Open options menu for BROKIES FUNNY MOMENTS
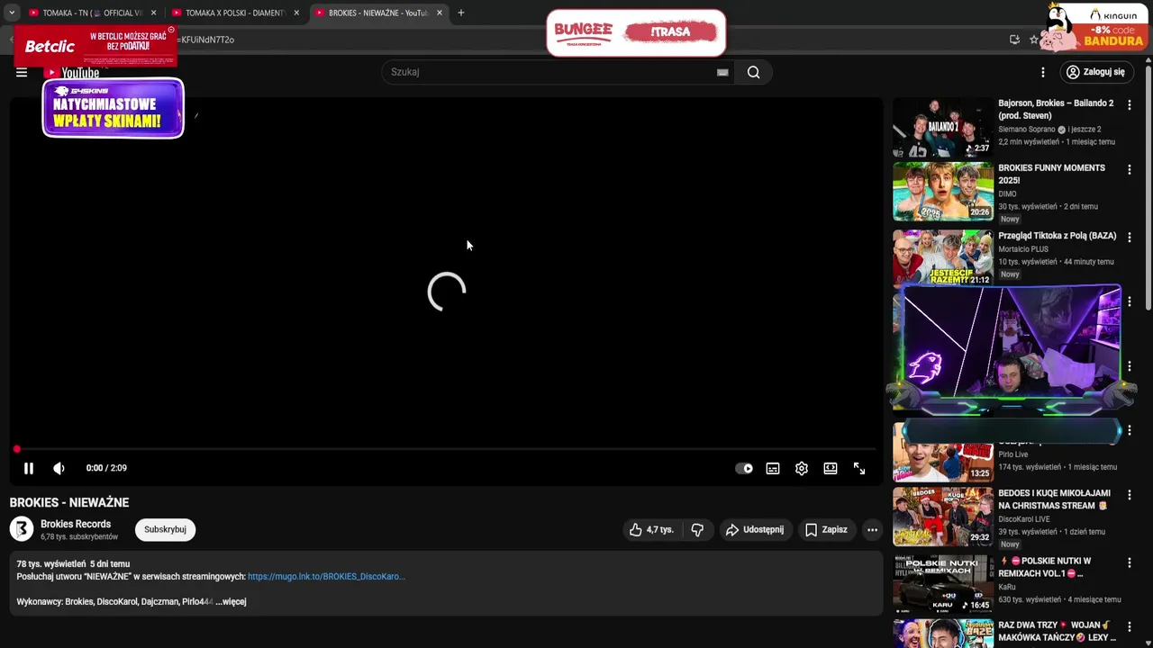Screen dimensions: 1153x648 pyautogui.click(x=1130, y=170)
